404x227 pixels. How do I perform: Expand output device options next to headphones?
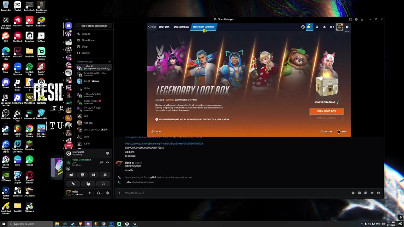[x=102, y=193]
